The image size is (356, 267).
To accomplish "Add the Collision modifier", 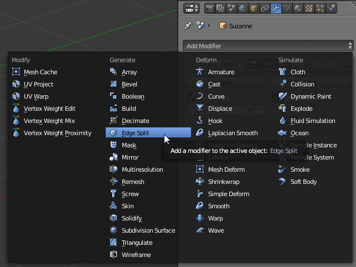I will click(x=313, y=84).
